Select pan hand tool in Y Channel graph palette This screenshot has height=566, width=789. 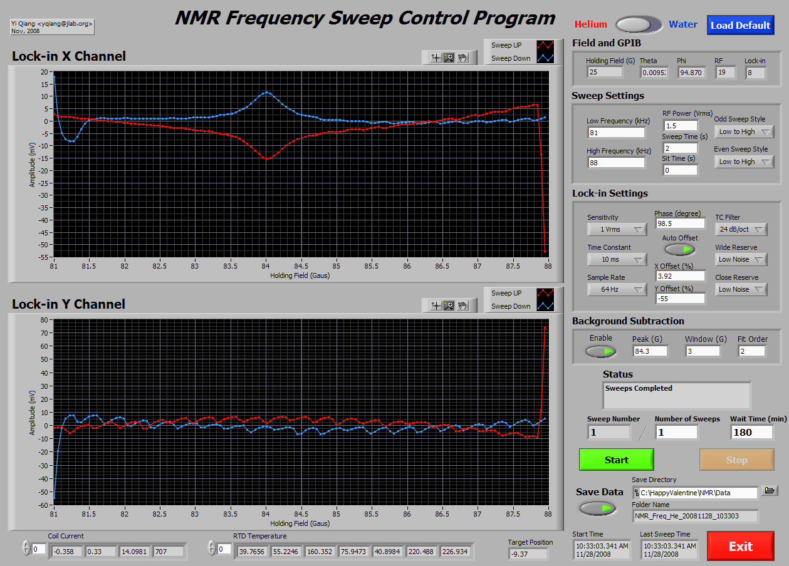click(463, 306)
